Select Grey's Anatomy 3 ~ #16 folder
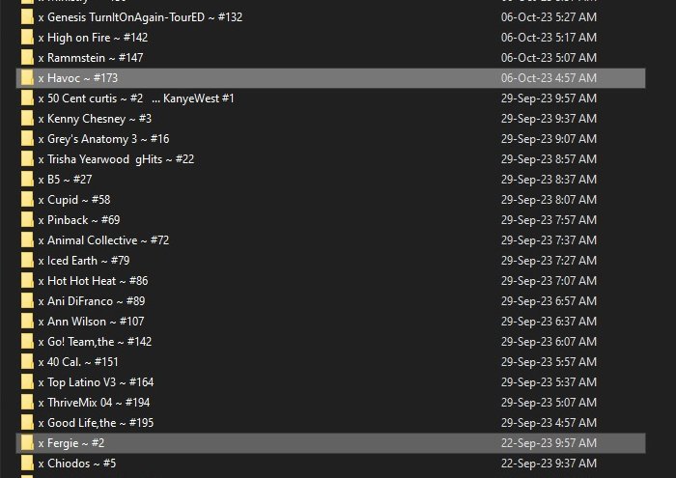 pos(103,139)
